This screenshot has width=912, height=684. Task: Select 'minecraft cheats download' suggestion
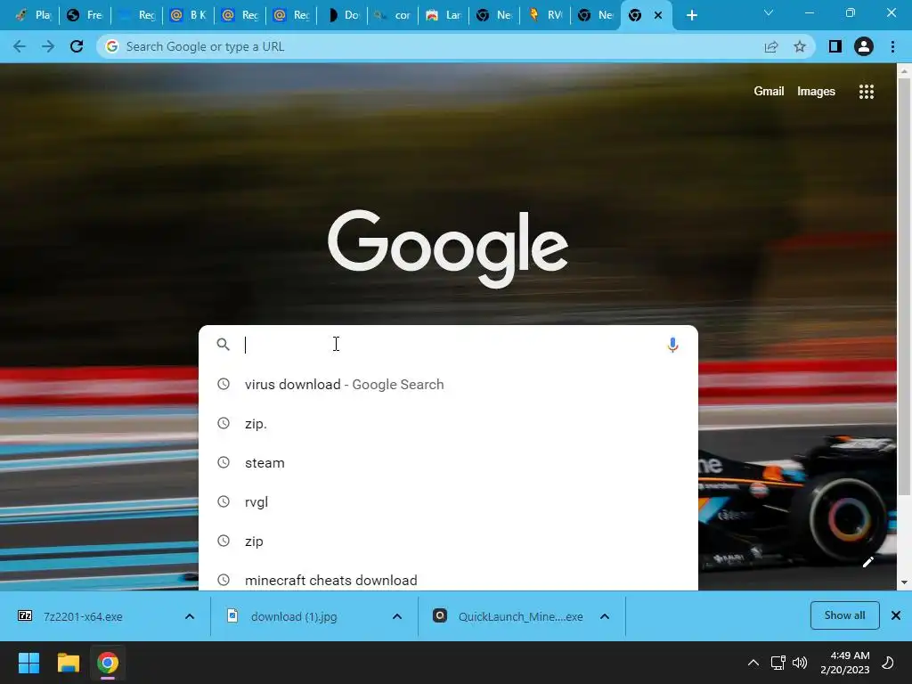point(448,579)
